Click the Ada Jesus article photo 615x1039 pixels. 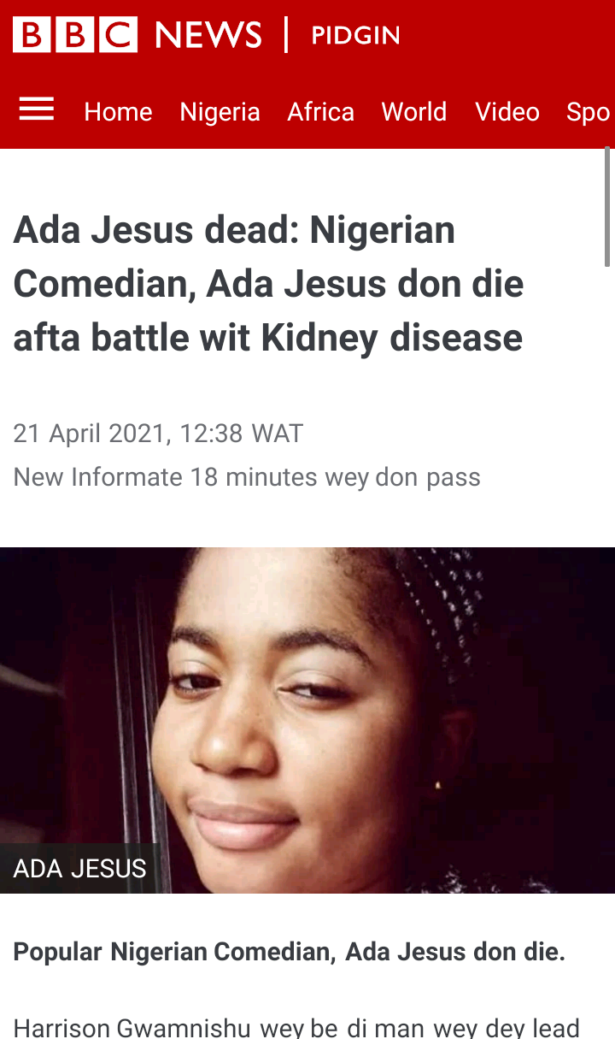307,720
